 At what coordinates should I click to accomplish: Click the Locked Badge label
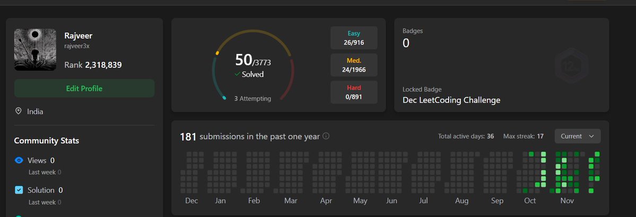[x=422, y=89]
